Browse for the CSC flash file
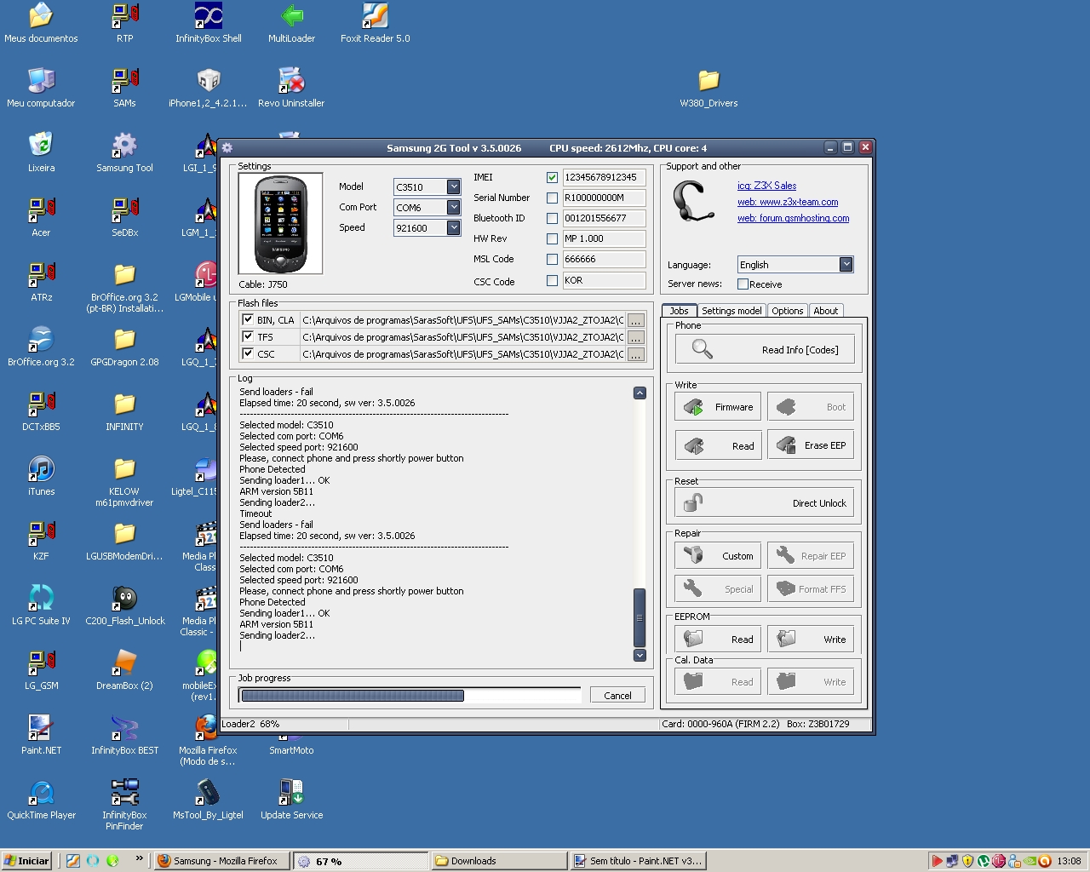Image resolution: width=1090 pixels, height=872 pixels. (x=635, y=354)
